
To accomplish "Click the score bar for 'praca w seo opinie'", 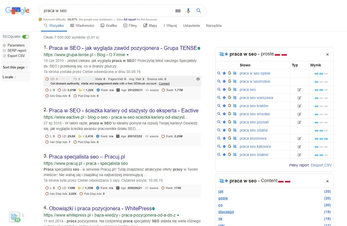I will click(x=321, y=73).
